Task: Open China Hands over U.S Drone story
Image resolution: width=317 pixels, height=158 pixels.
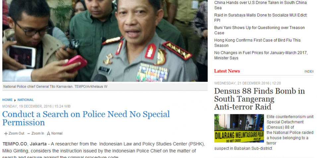Action: pyautogui.click(x=260, y=5)
